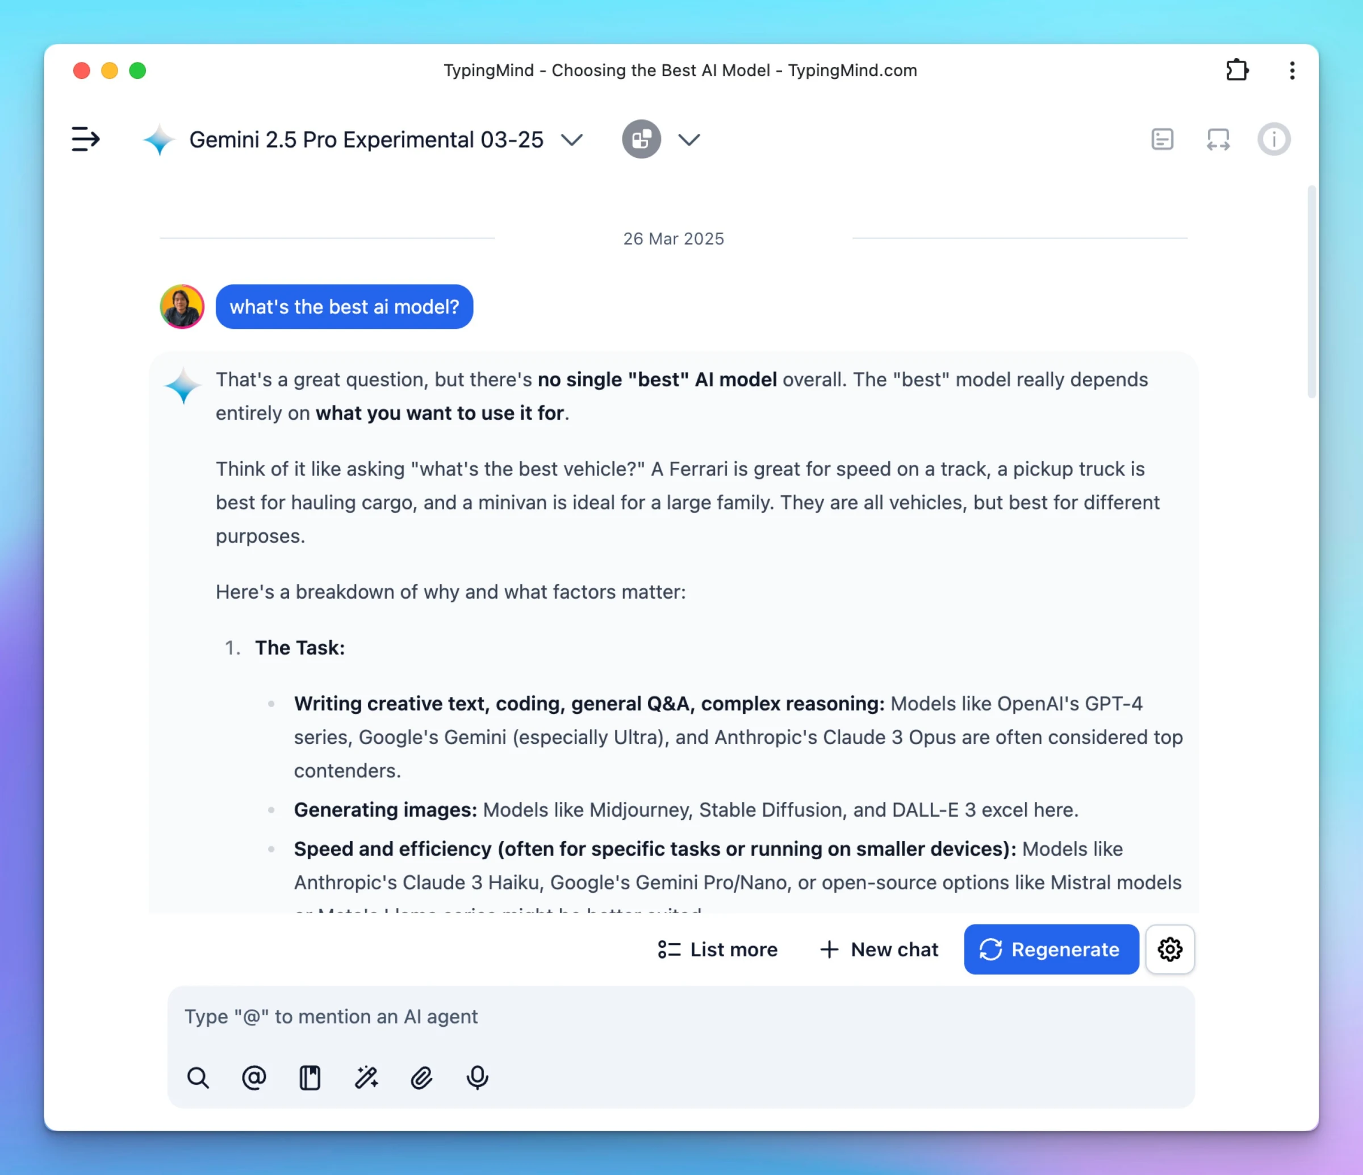
Task: Open the browser extensions puzzle icon
Action: click(1237, 70)
